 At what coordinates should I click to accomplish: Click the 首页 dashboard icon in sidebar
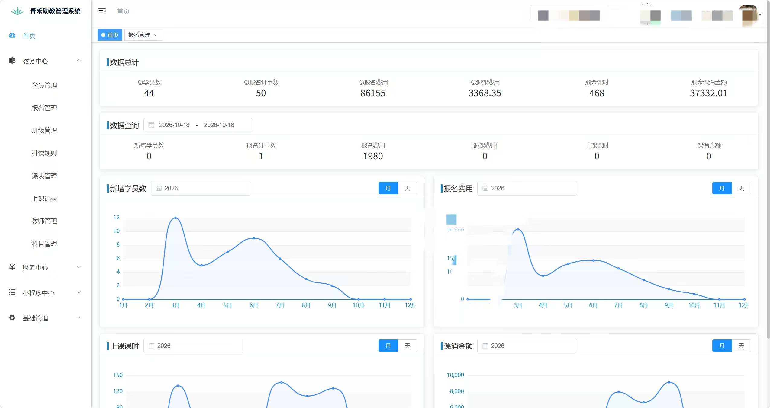tap(12, 36)
